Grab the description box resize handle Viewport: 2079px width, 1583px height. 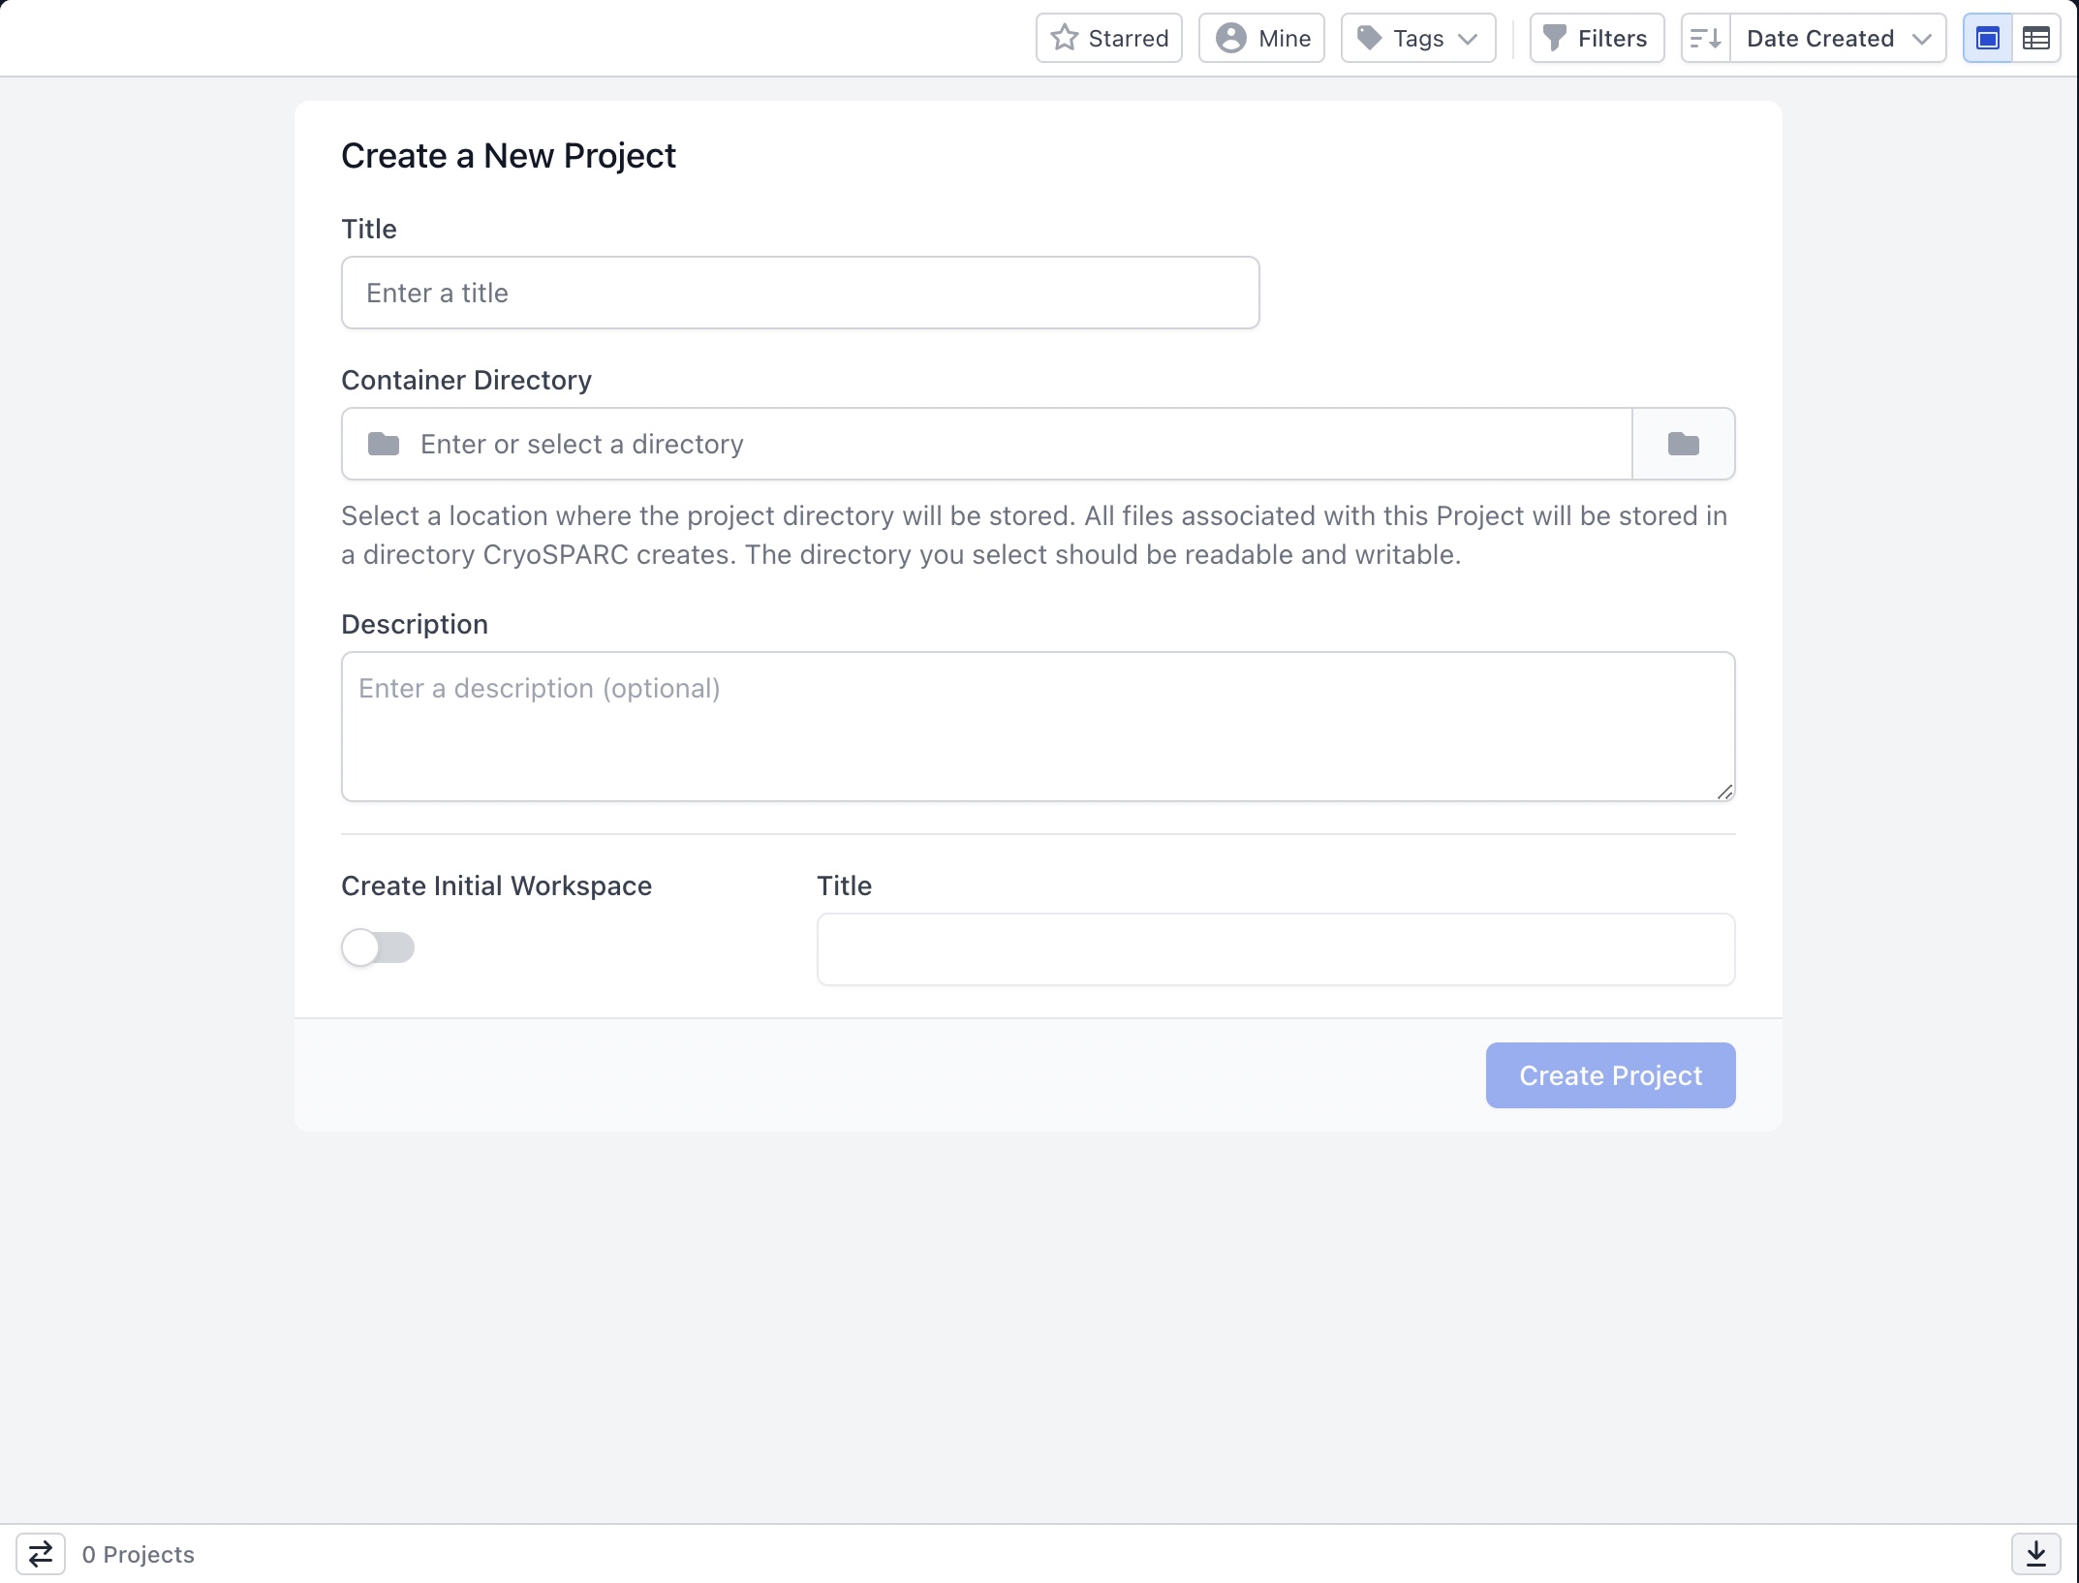click(x=1724, y=792)
